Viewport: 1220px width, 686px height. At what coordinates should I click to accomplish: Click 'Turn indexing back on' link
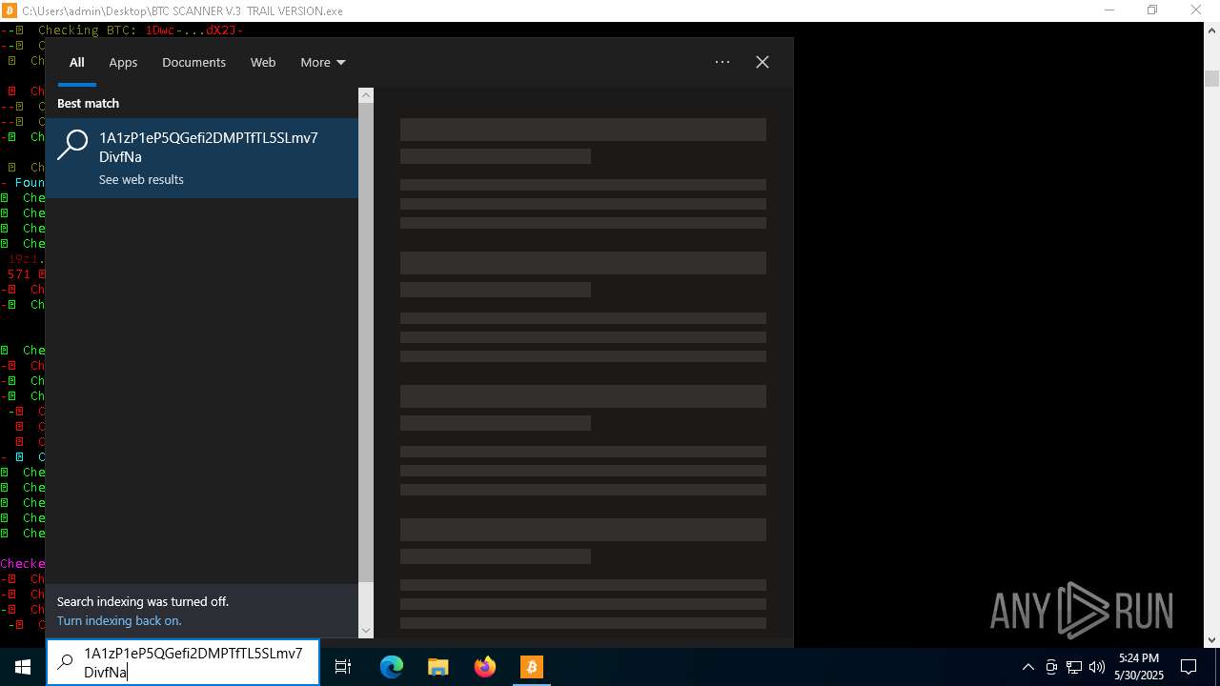point(119,621)
